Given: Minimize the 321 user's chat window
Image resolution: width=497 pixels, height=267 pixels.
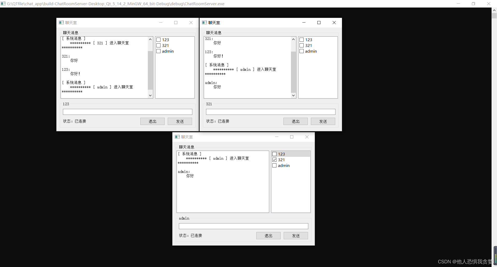Looking at the screenshot, I should (304, 23).
